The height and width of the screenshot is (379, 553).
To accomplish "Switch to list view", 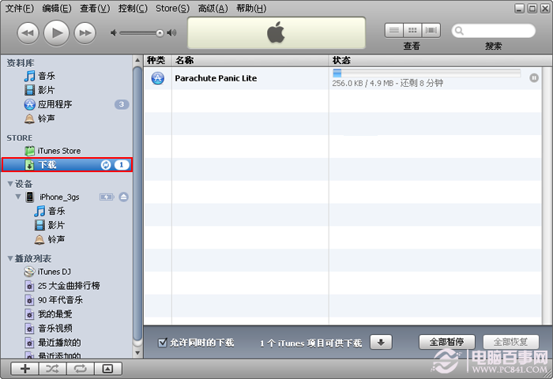I will [x=394, y=31].
